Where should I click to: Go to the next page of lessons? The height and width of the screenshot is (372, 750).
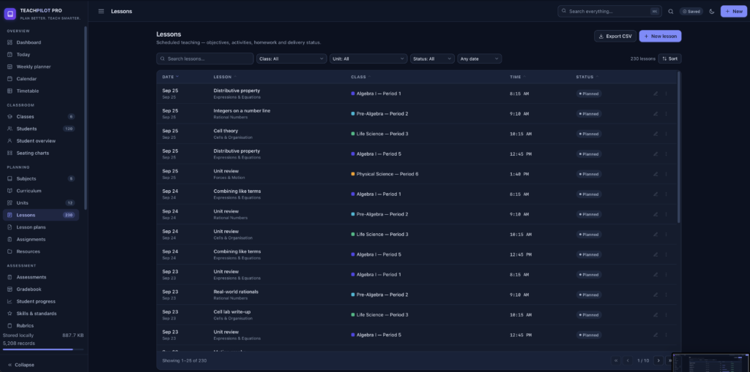pyautogui.click(x=658, y=360)
